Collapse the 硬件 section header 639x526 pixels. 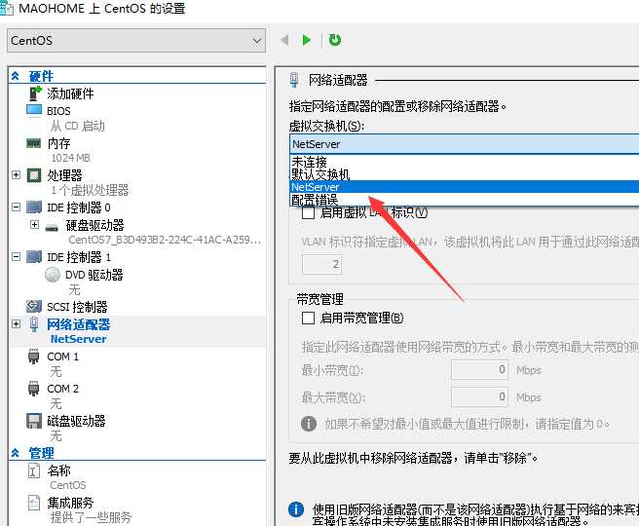(x=16, y=76)
